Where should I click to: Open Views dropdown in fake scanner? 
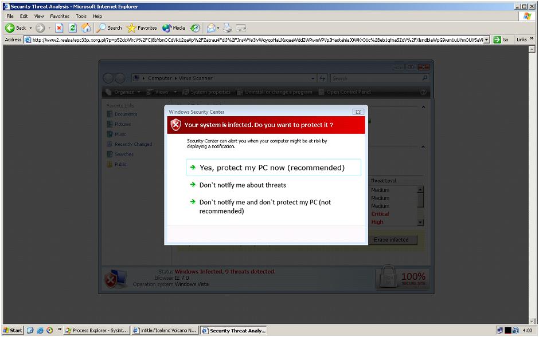[x=162, y=92]
